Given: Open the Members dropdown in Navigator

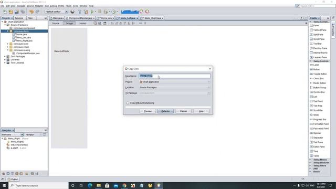Looking at the screenshot, I should tap(12, 134).
